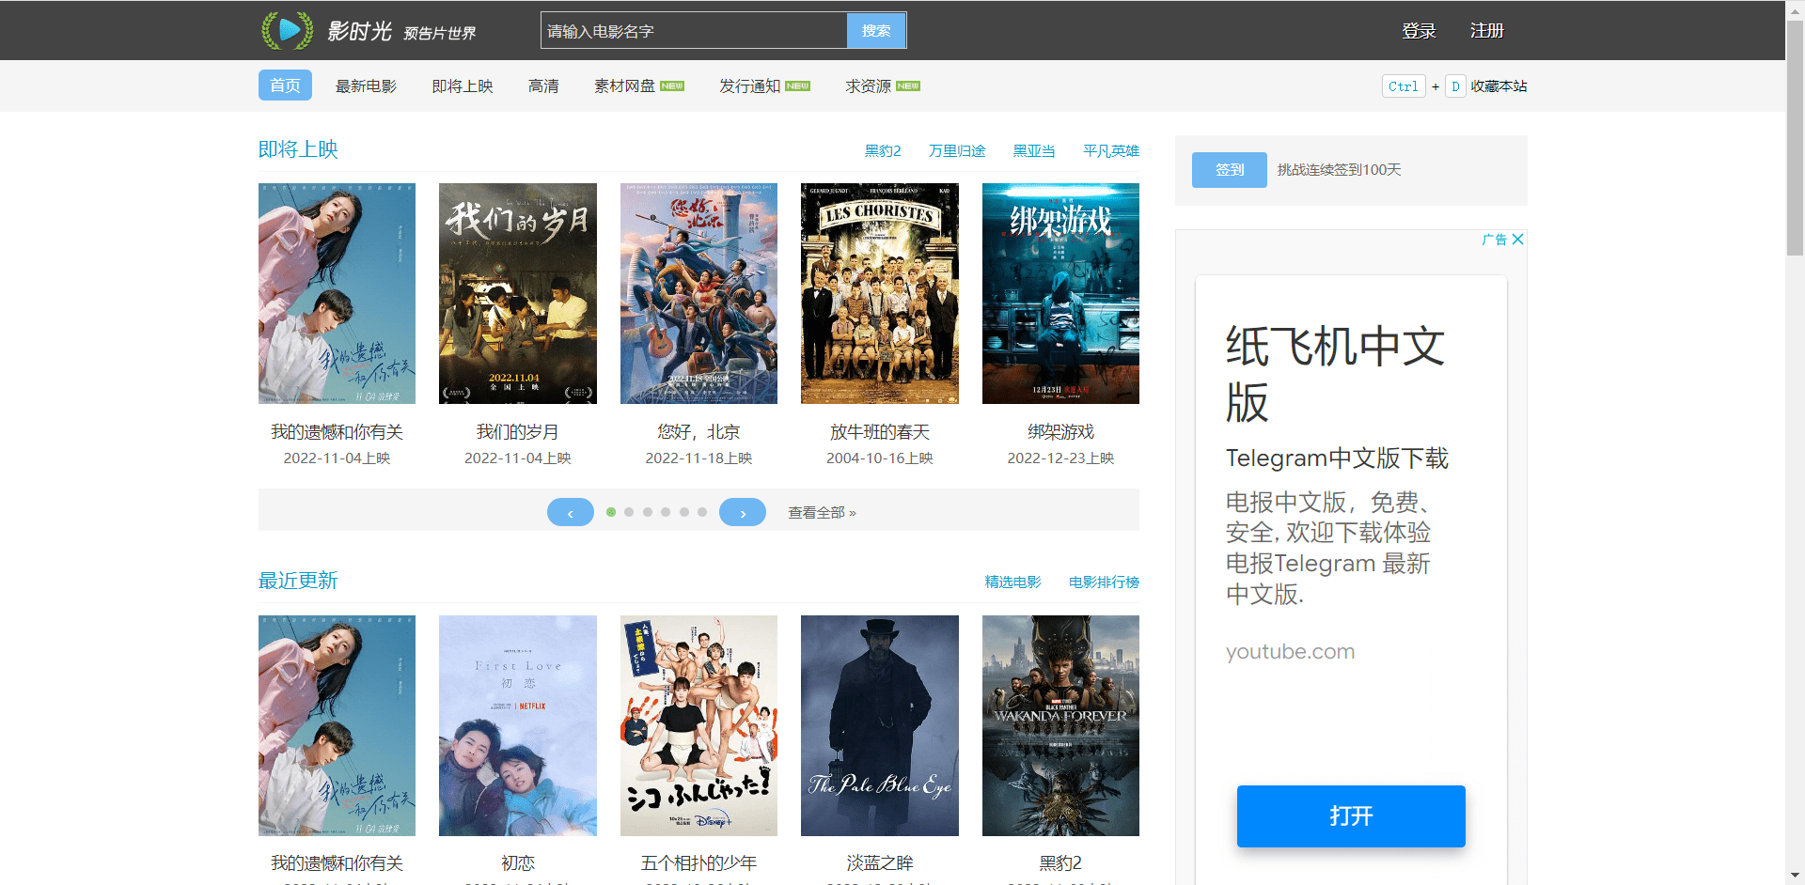The image size is (1805, 885).
Task: Open the 电影排行榜 link
Action: [x=1104, y=582]
